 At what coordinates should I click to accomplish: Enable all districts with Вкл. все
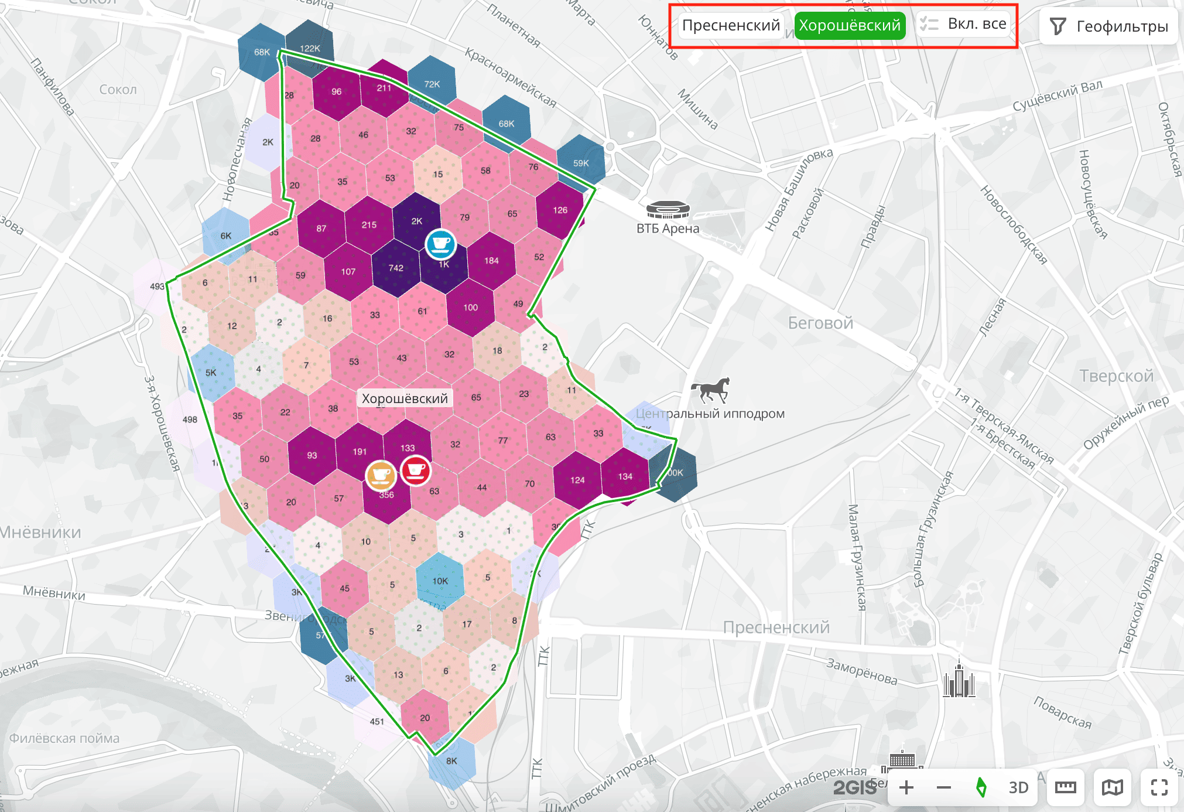pos(964,24)
